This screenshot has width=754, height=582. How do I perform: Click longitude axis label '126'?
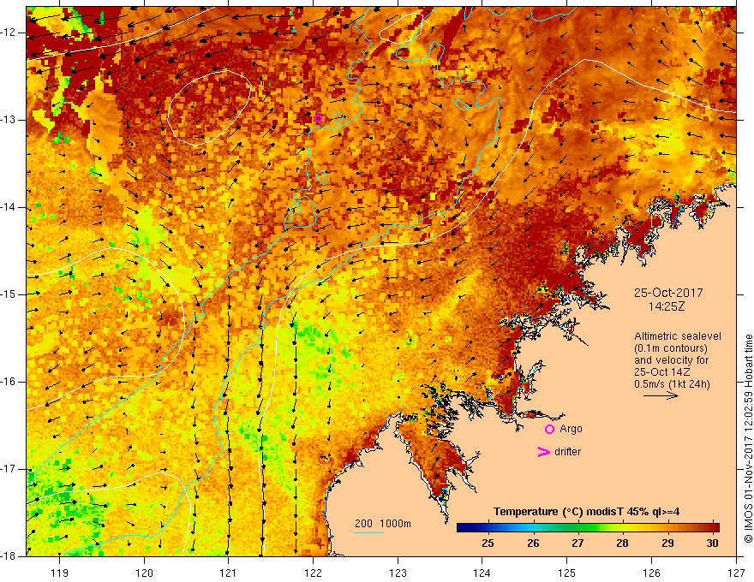[x=651, y=573]
